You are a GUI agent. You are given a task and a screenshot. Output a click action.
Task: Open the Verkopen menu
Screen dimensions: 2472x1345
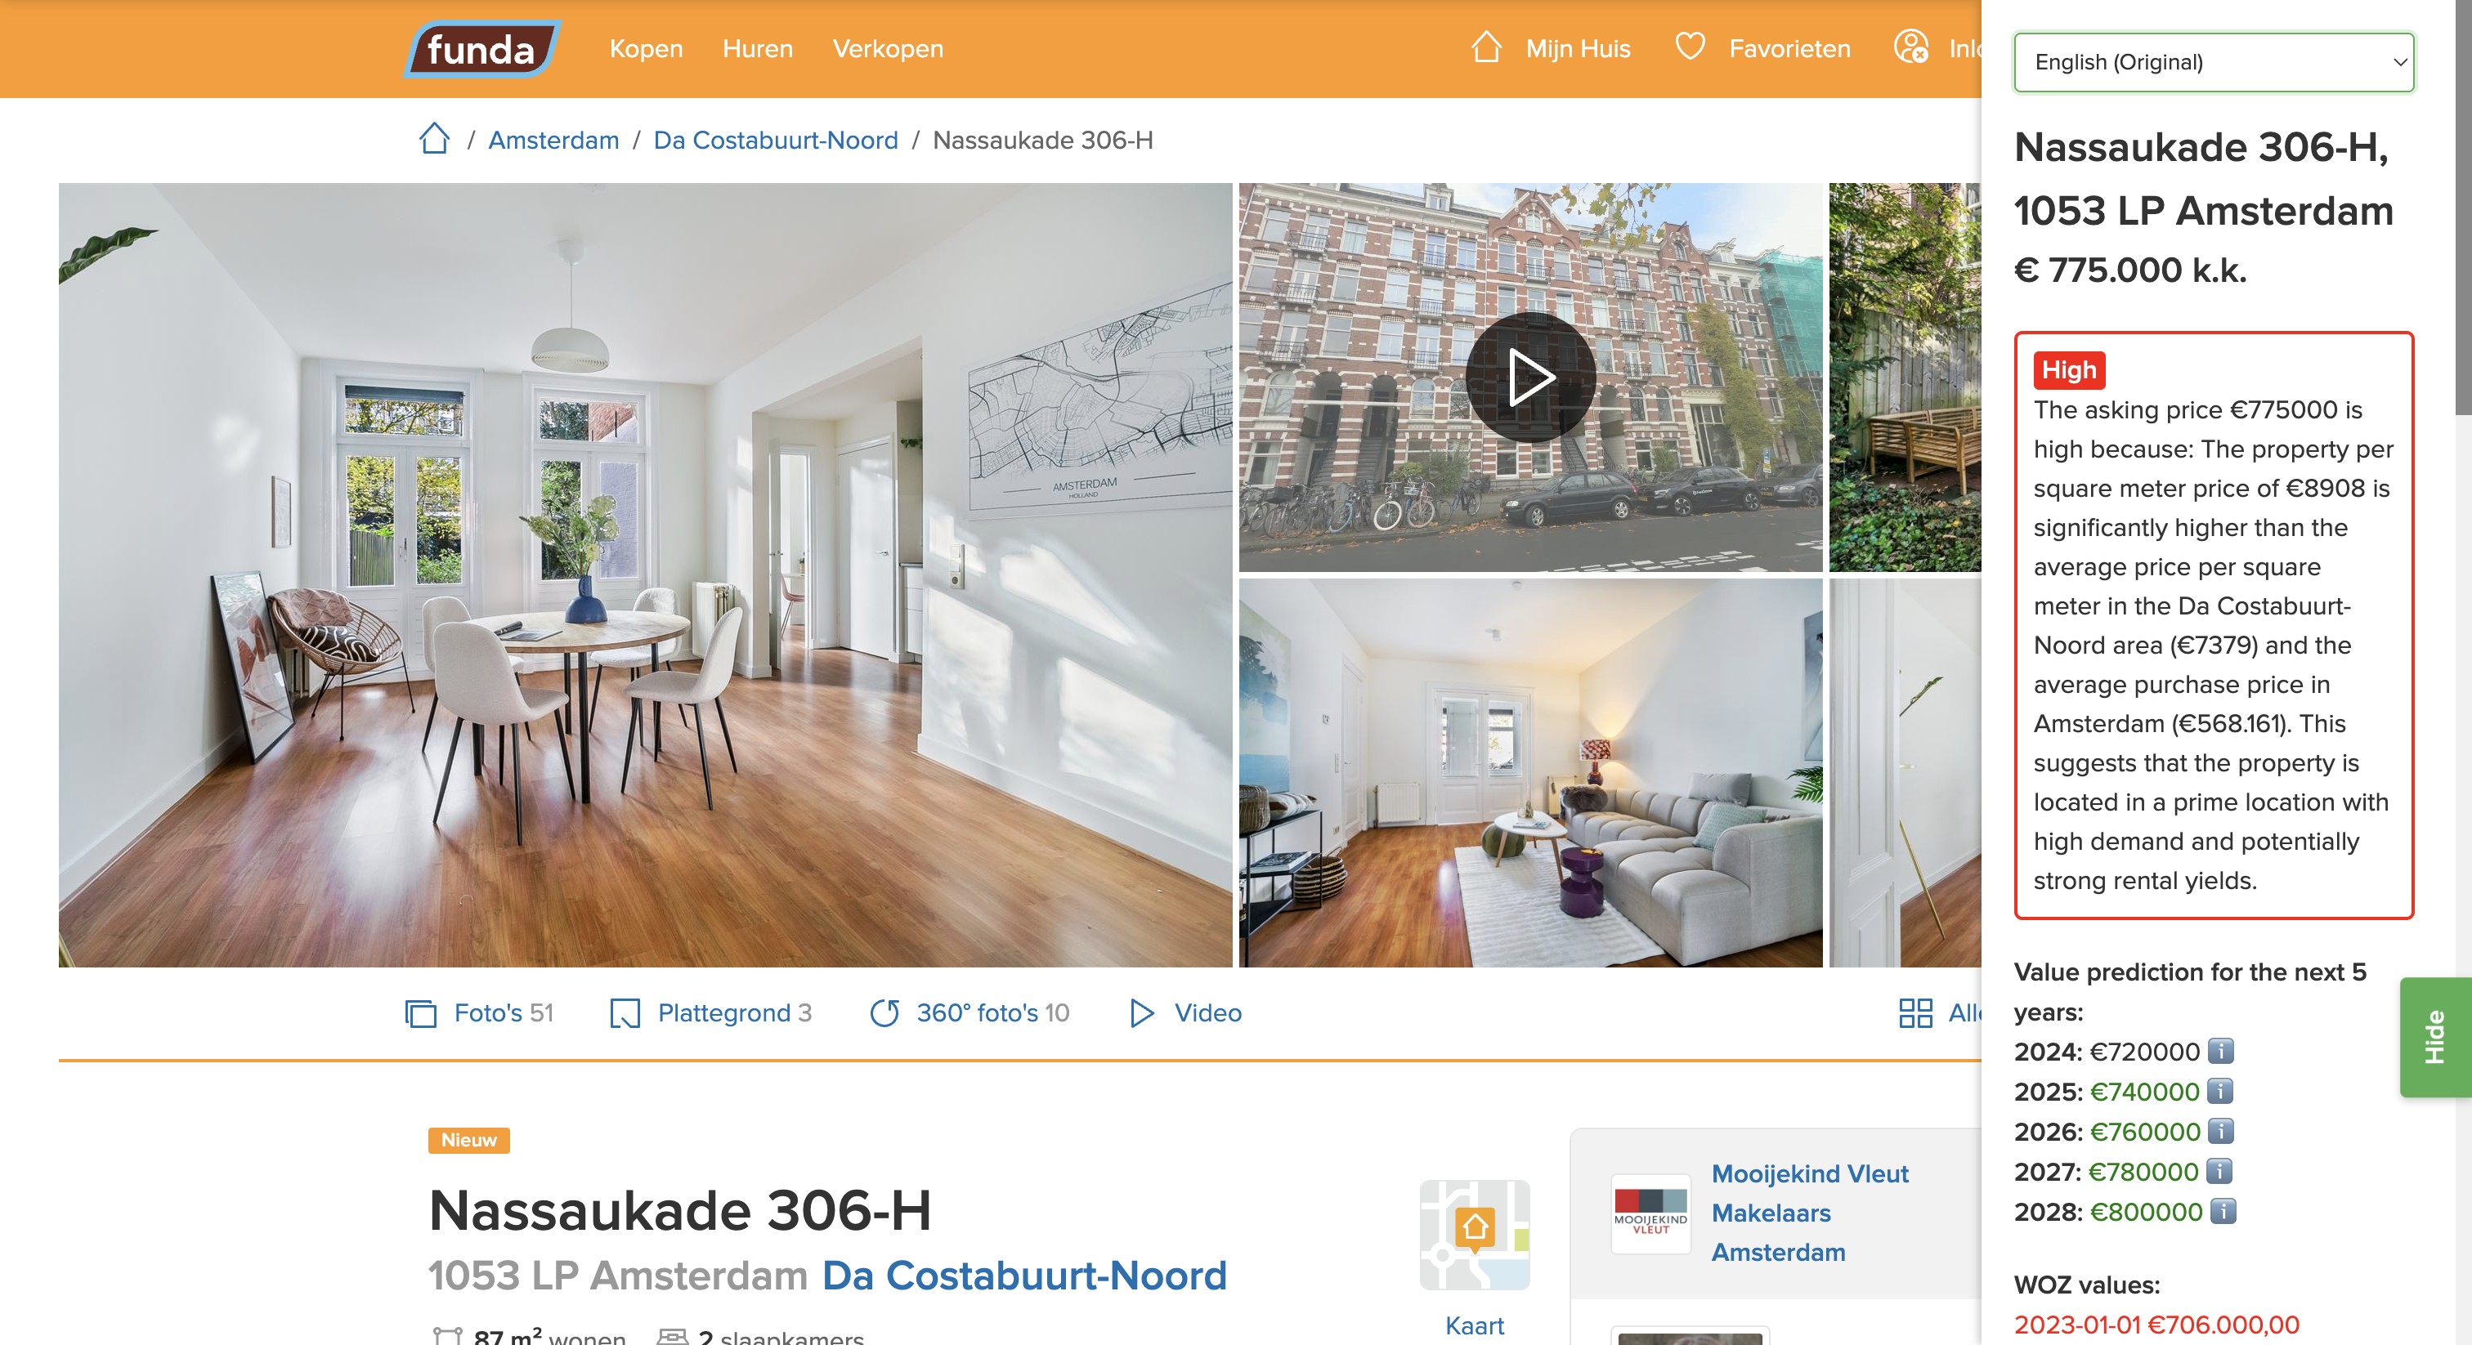(888, 49)
